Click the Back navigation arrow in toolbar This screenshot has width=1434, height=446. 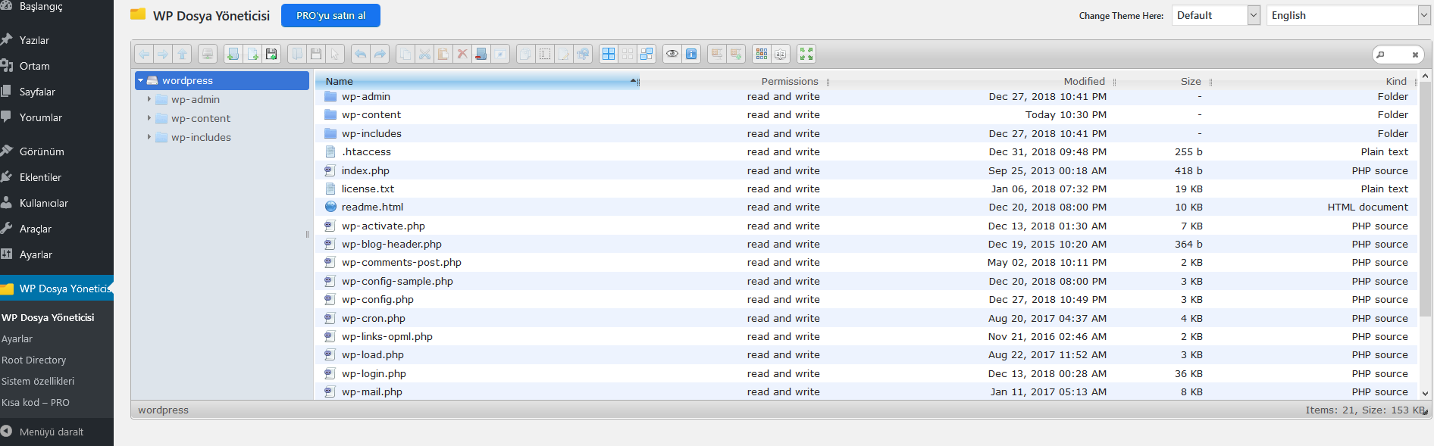144,54
